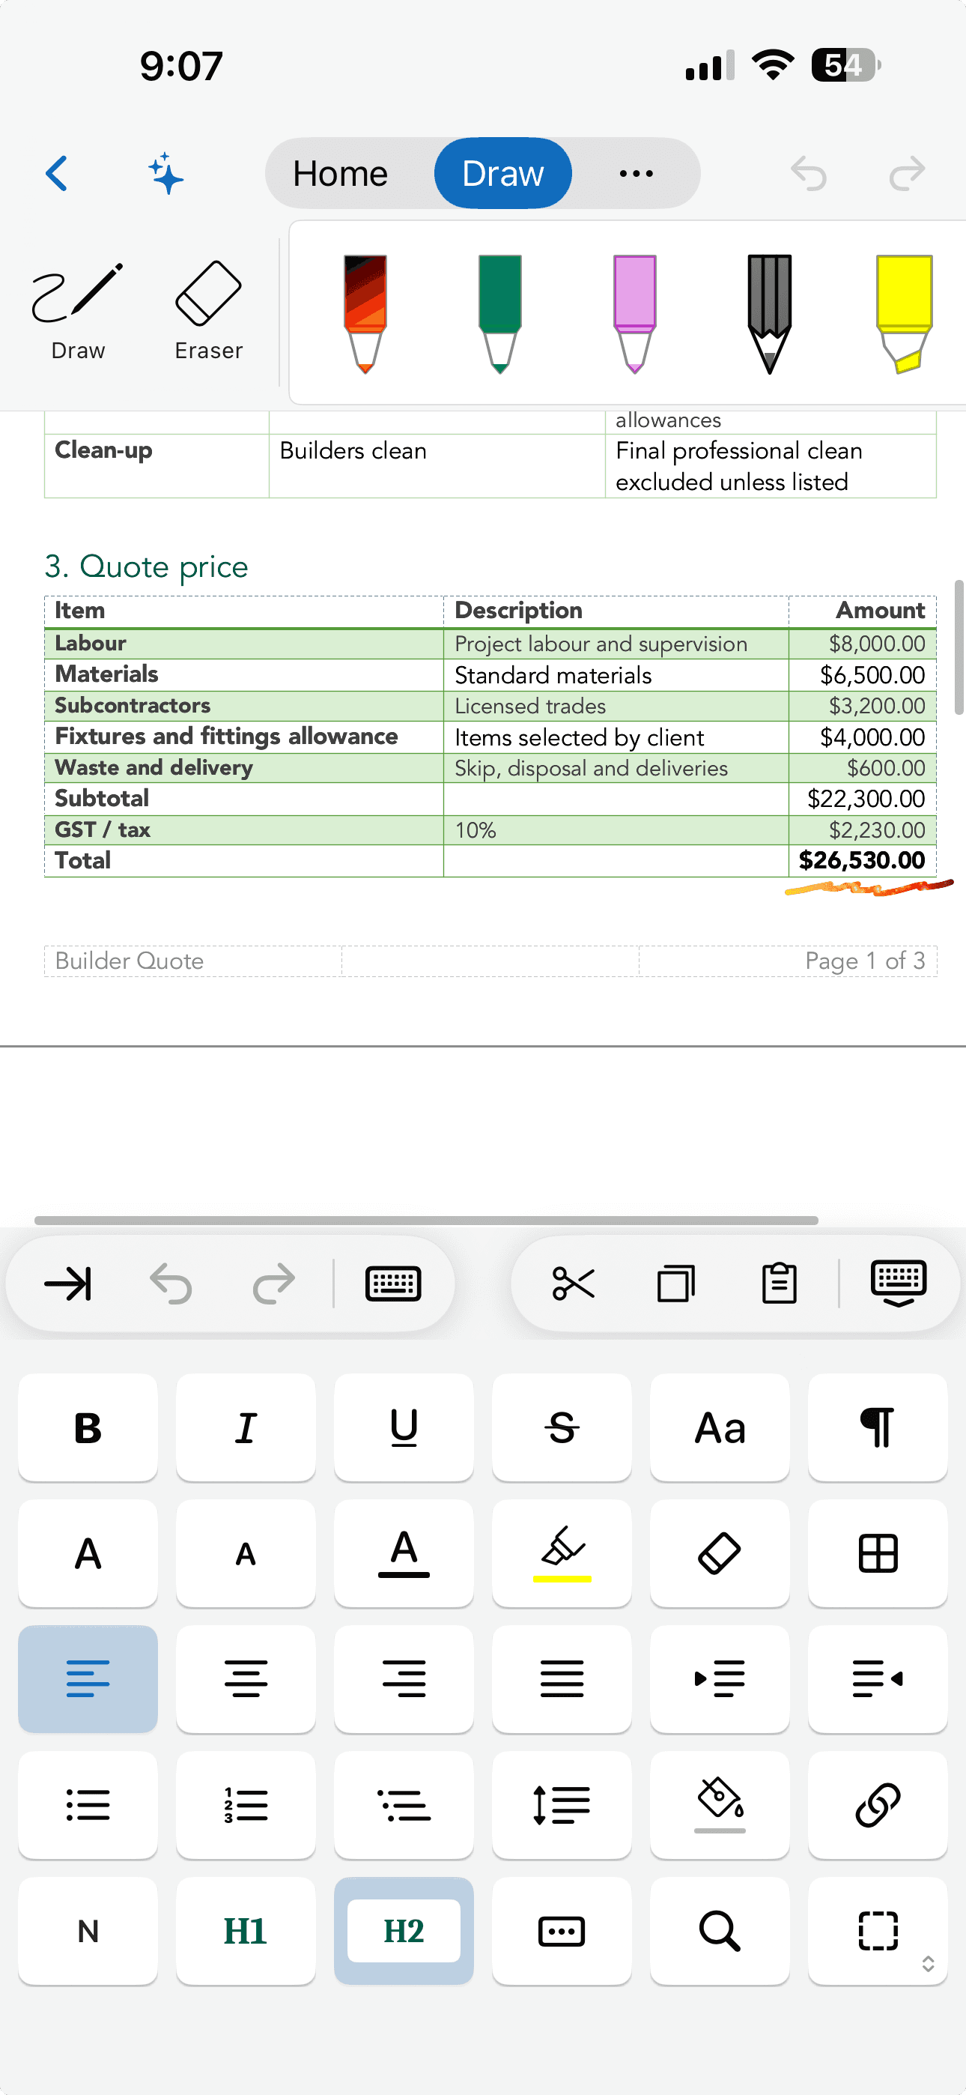The height and width of the screenshot is (2095, 966).
Task: Hide the keyboard panel
Action: coord(898,1284)
